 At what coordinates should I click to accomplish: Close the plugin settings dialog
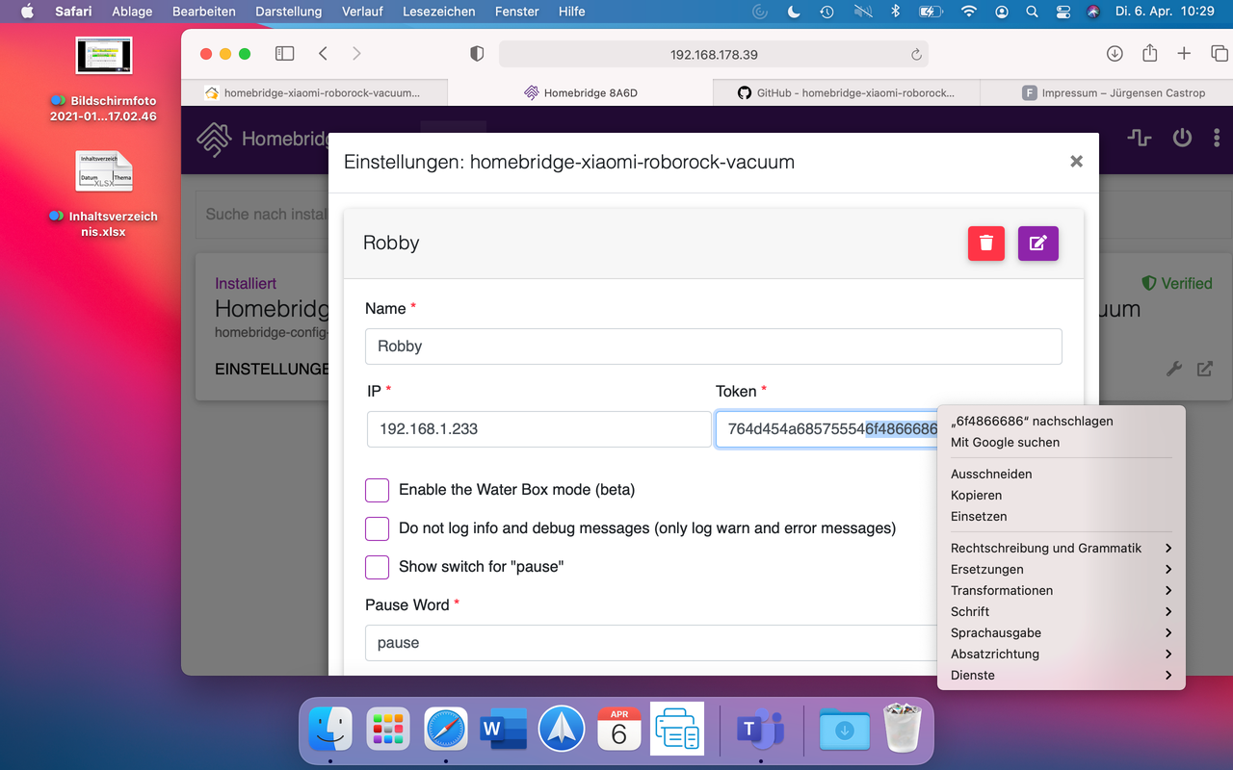point(1076,162)
